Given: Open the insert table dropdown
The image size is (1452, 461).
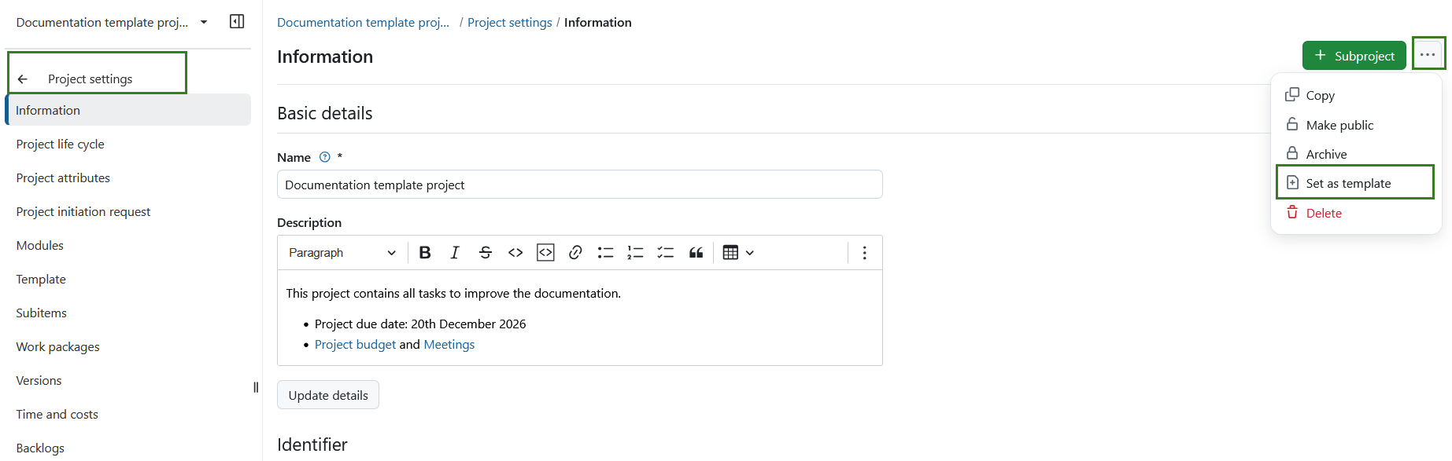Looking at the screenshot, I should pos(738,253).
